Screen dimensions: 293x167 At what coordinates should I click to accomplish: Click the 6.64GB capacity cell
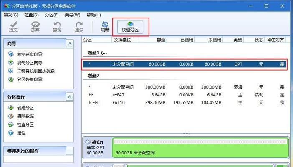(x=158, y=95)
